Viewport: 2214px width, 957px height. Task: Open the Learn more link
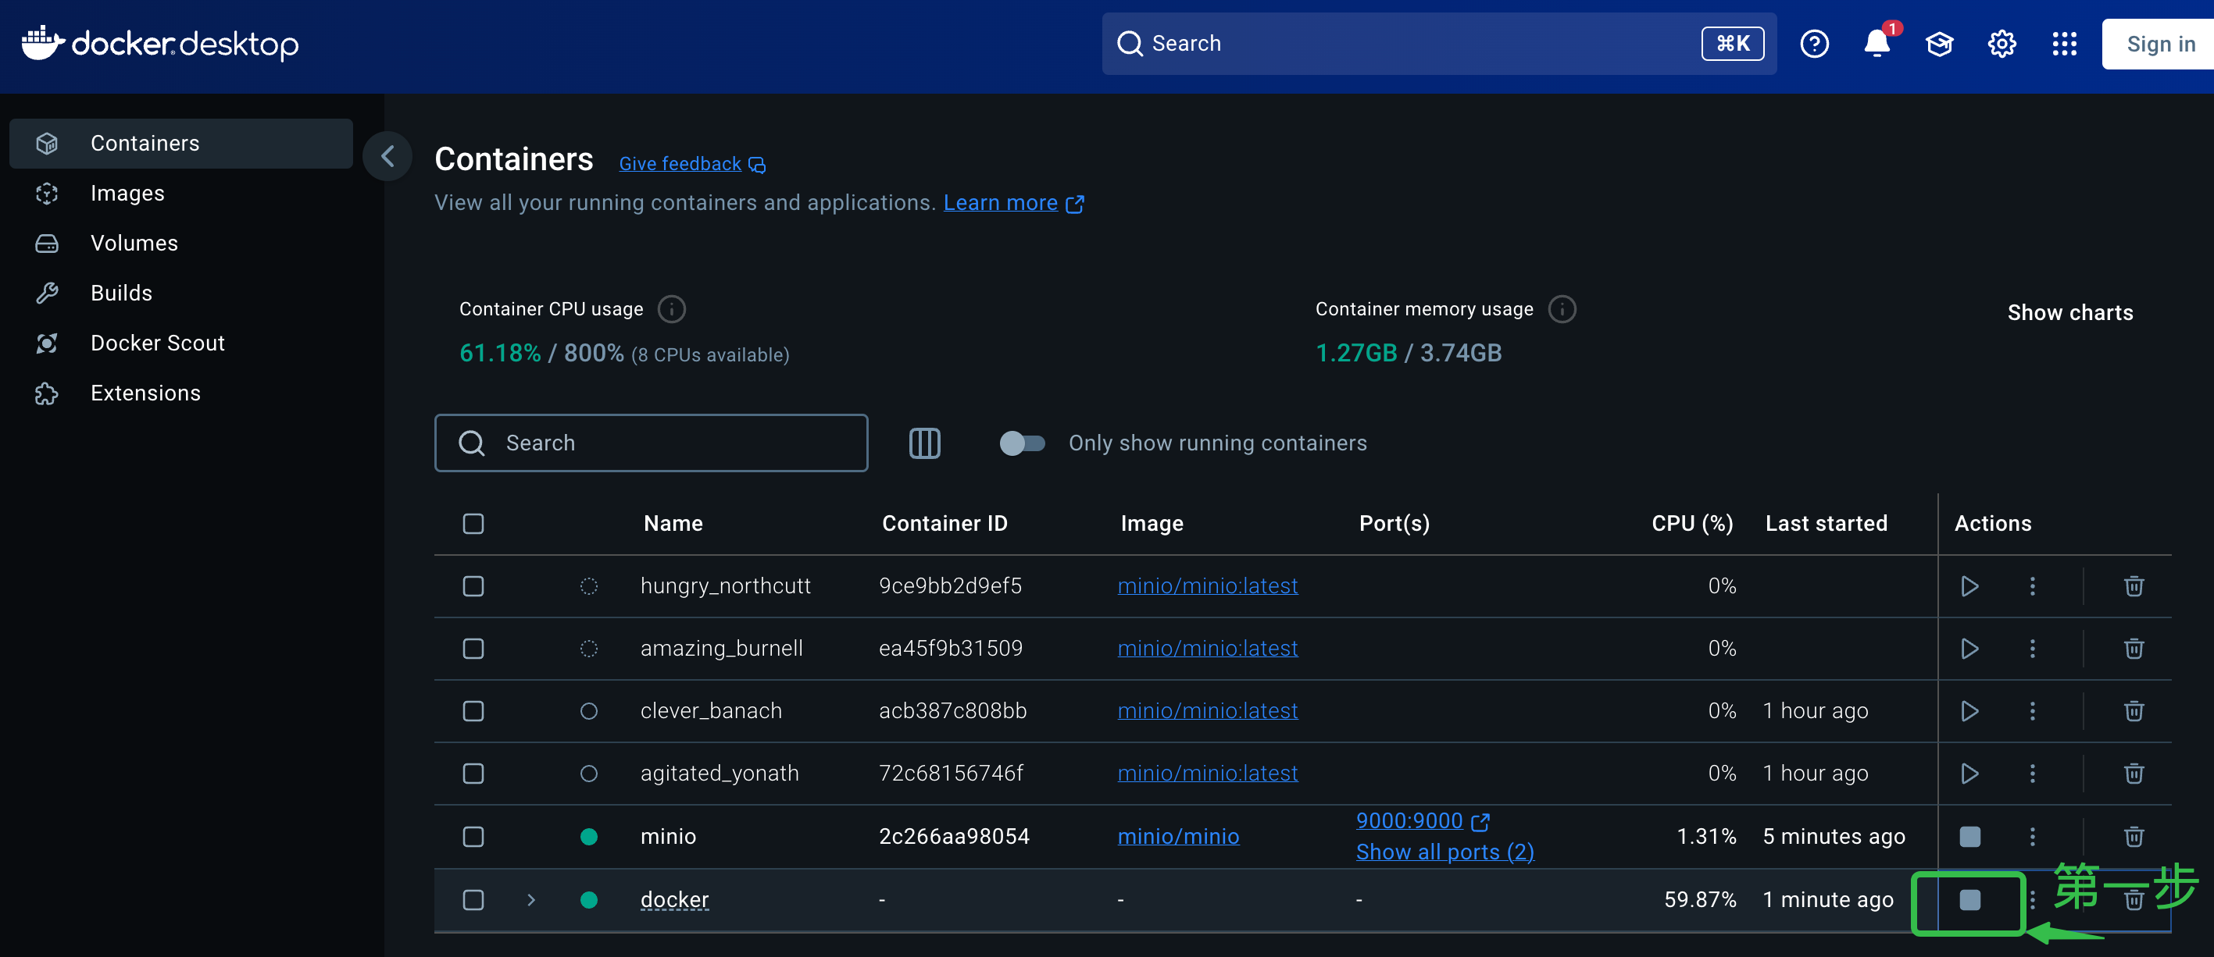tap(1013, 203)
